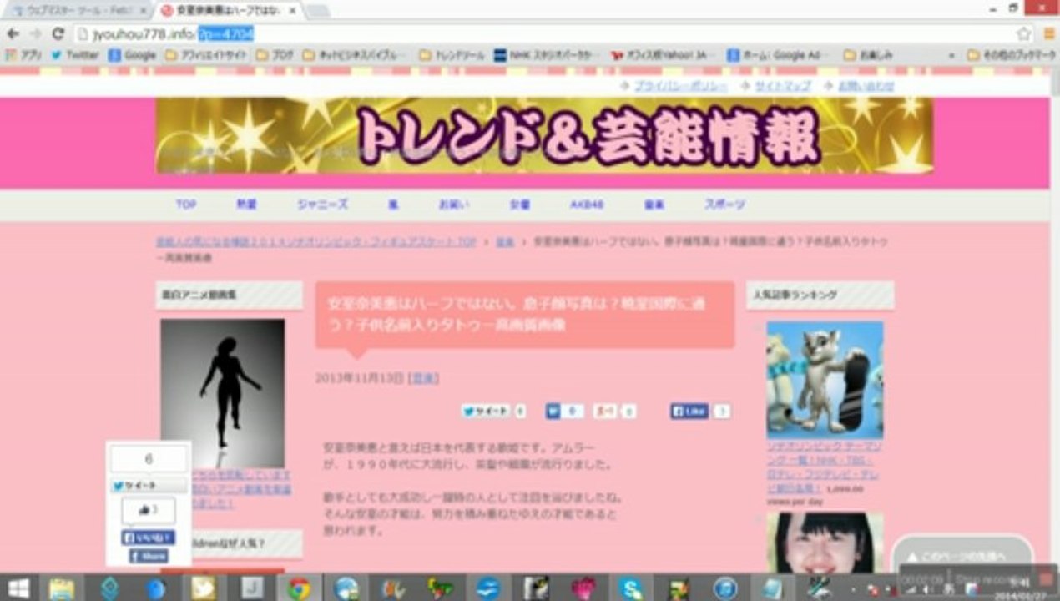
Task: Open the 嵐 menu item
Action: (392, 205)
